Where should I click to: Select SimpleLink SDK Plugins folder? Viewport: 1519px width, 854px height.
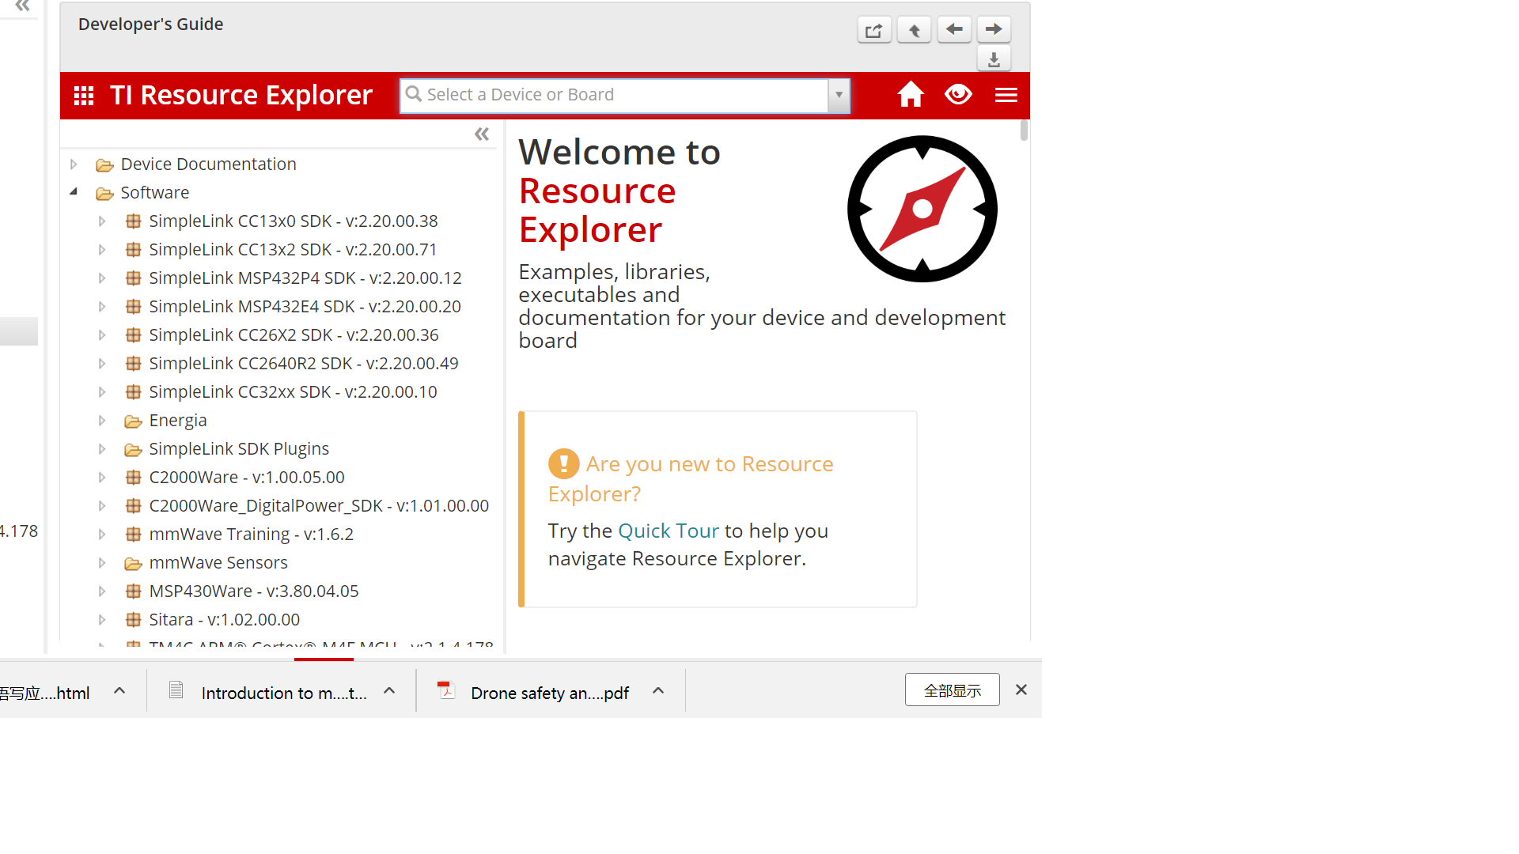[x=239, y=449]
